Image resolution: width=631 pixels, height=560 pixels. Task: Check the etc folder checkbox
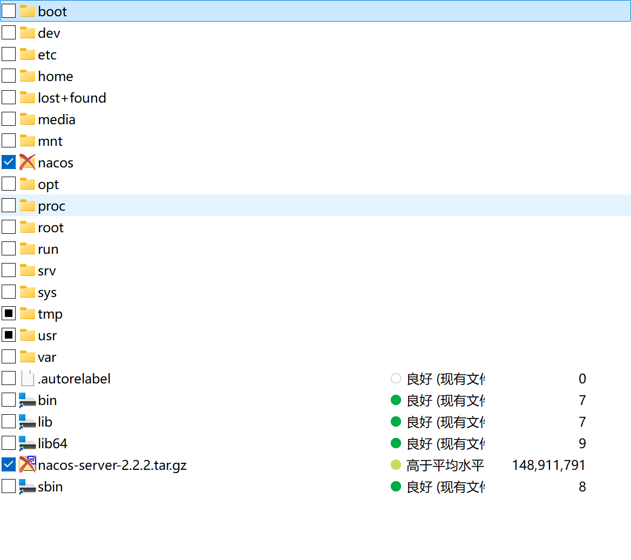coord(9,55)
